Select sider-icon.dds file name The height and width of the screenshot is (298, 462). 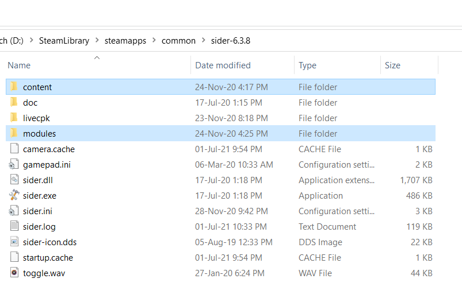tap(50, 242)
